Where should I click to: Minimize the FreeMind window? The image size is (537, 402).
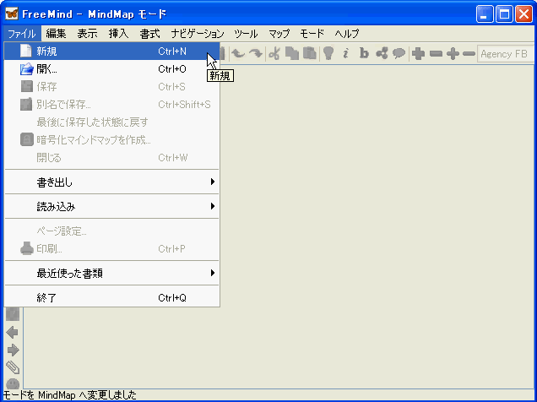(x=485, y=14)
